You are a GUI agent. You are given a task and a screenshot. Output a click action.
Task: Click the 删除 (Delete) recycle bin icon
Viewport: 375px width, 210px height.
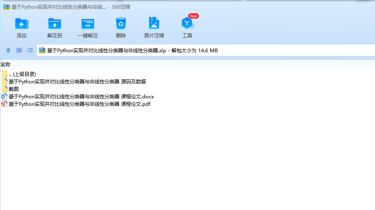pyautogui.click(x=121, y=23)
